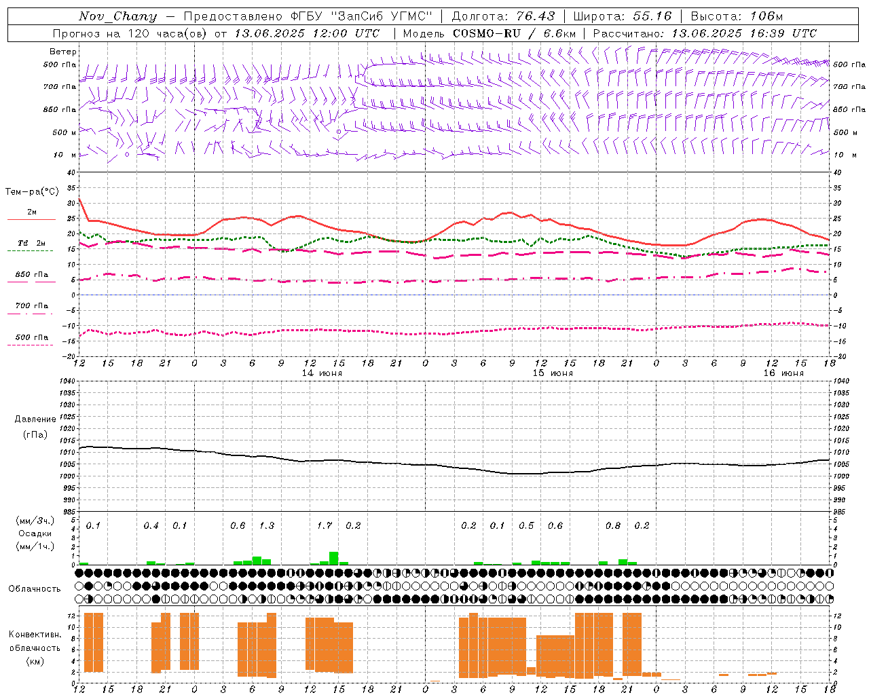Click the 14 июня date label

pos(322,373)
